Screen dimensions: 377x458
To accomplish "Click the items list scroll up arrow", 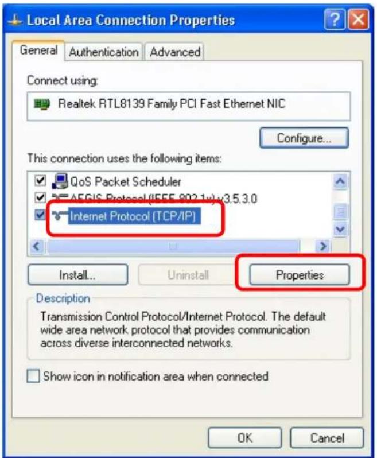I will pos(340,182).
